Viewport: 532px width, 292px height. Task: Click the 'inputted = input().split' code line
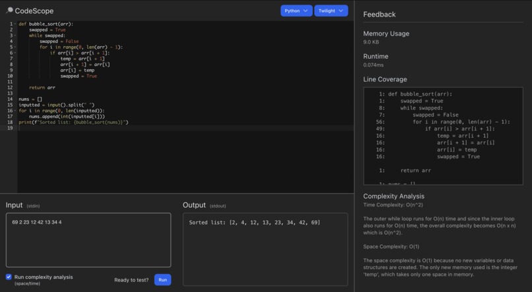click(x=56, y=105)
